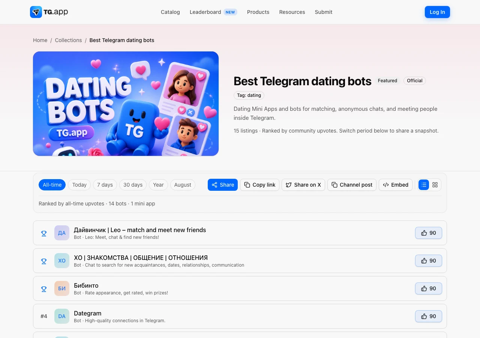Share collection on X
The width and height of the screenshot is (480, 338).
pyautogui.click(x=303, y=185)
